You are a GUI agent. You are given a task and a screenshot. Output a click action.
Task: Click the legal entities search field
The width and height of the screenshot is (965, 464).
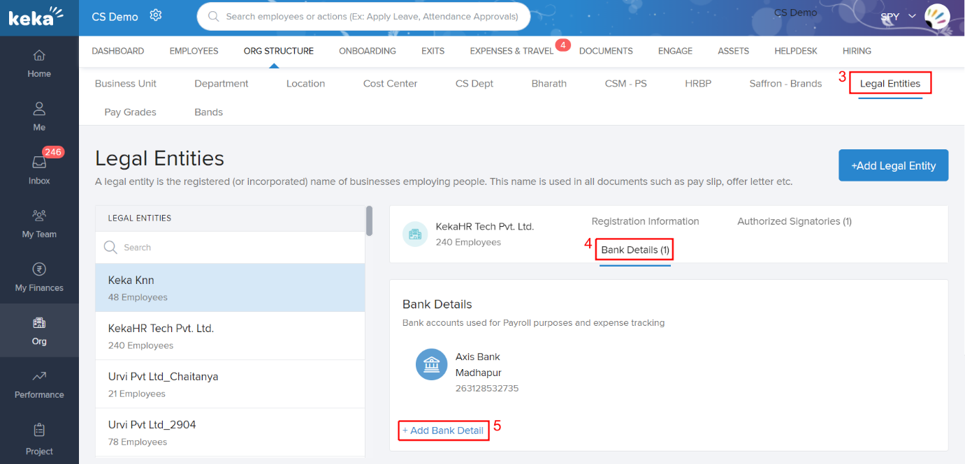click(230, 248)
